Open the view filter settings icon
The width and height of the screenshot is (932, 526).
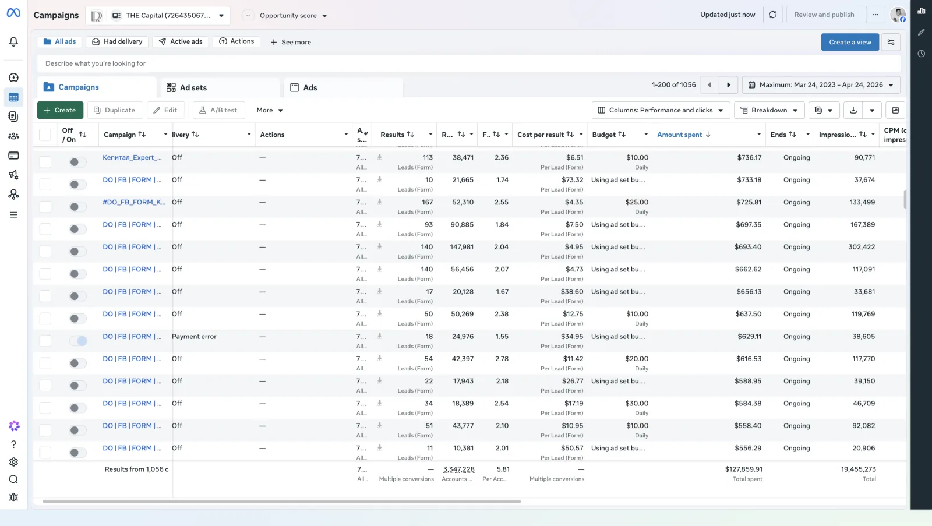891,42
